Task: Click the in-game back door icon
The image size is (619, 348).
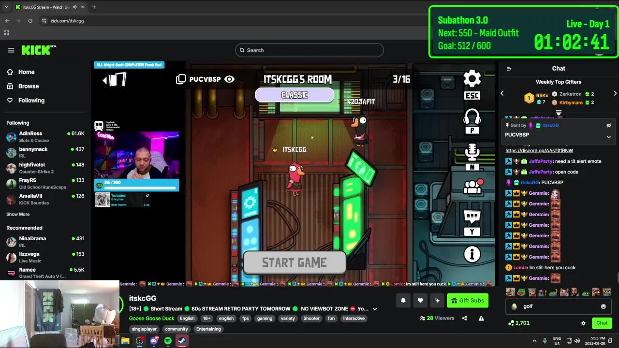Action: pos(115,80)
